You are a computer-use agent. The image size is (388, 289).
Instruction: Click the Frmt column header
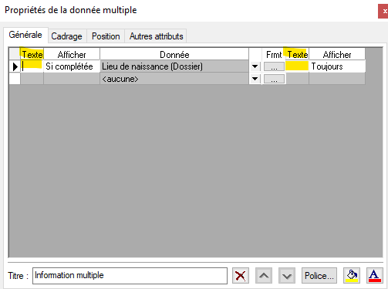[274, 55]
